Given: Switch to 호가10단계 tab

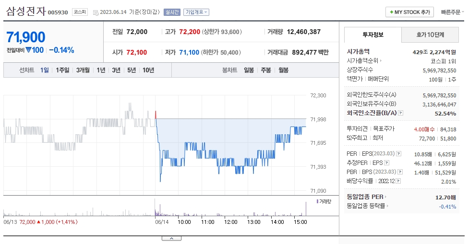Looking at the screenshot, I should pos(430,35).
